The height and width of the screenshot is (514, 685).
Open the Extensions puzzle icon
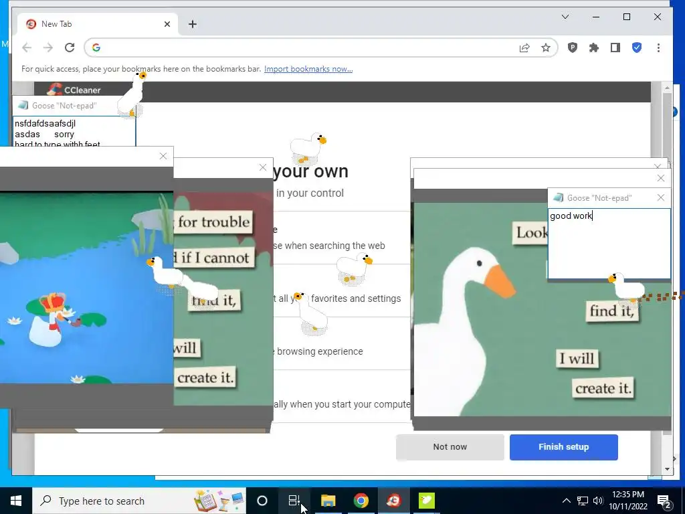[594, 48]
